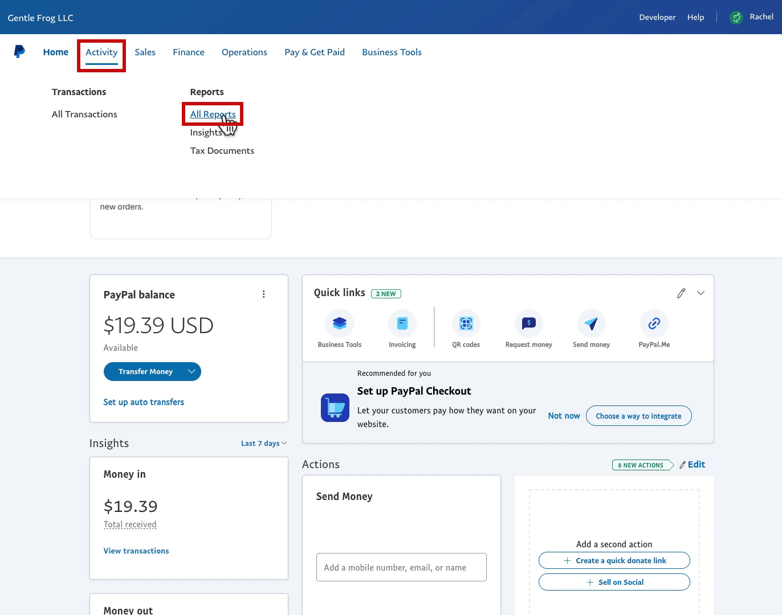Open the Send money quick link icon

tap(592, 323)
